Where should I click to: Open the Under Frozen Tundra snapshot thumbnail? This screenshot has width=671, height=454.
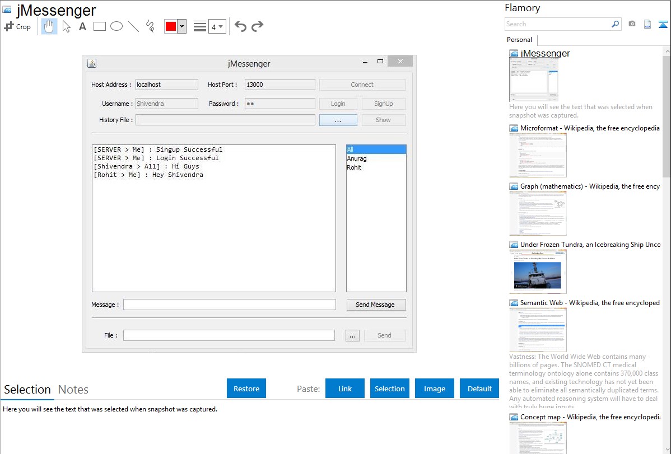(x=538, y=272)
